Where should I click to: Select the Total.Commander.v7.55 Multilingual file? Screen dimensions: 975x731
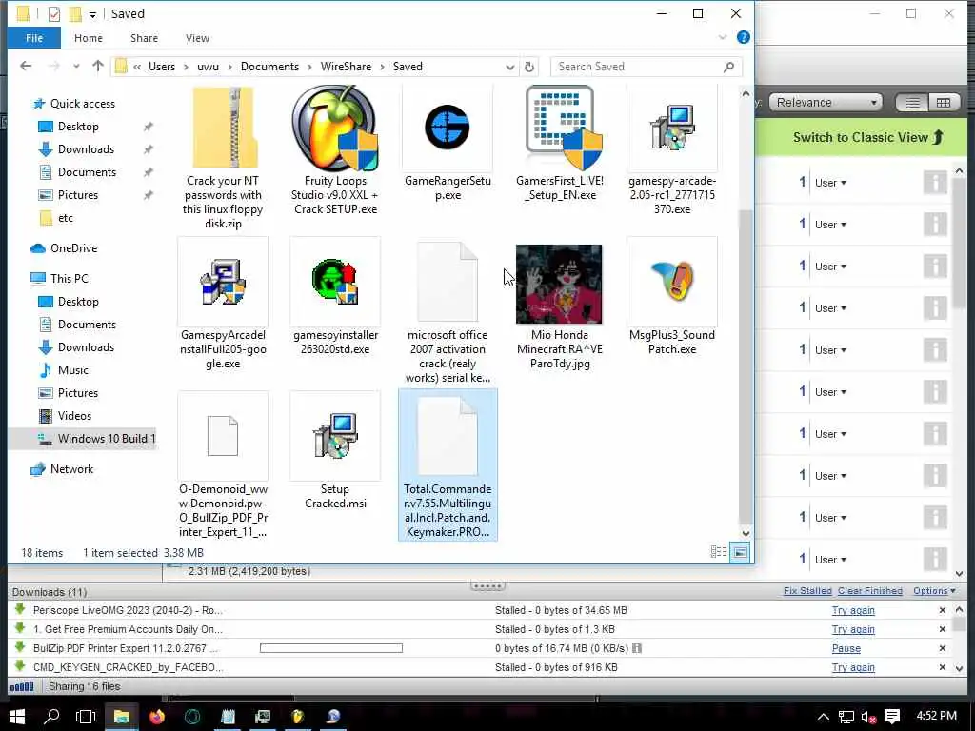(x=448, y=464)
